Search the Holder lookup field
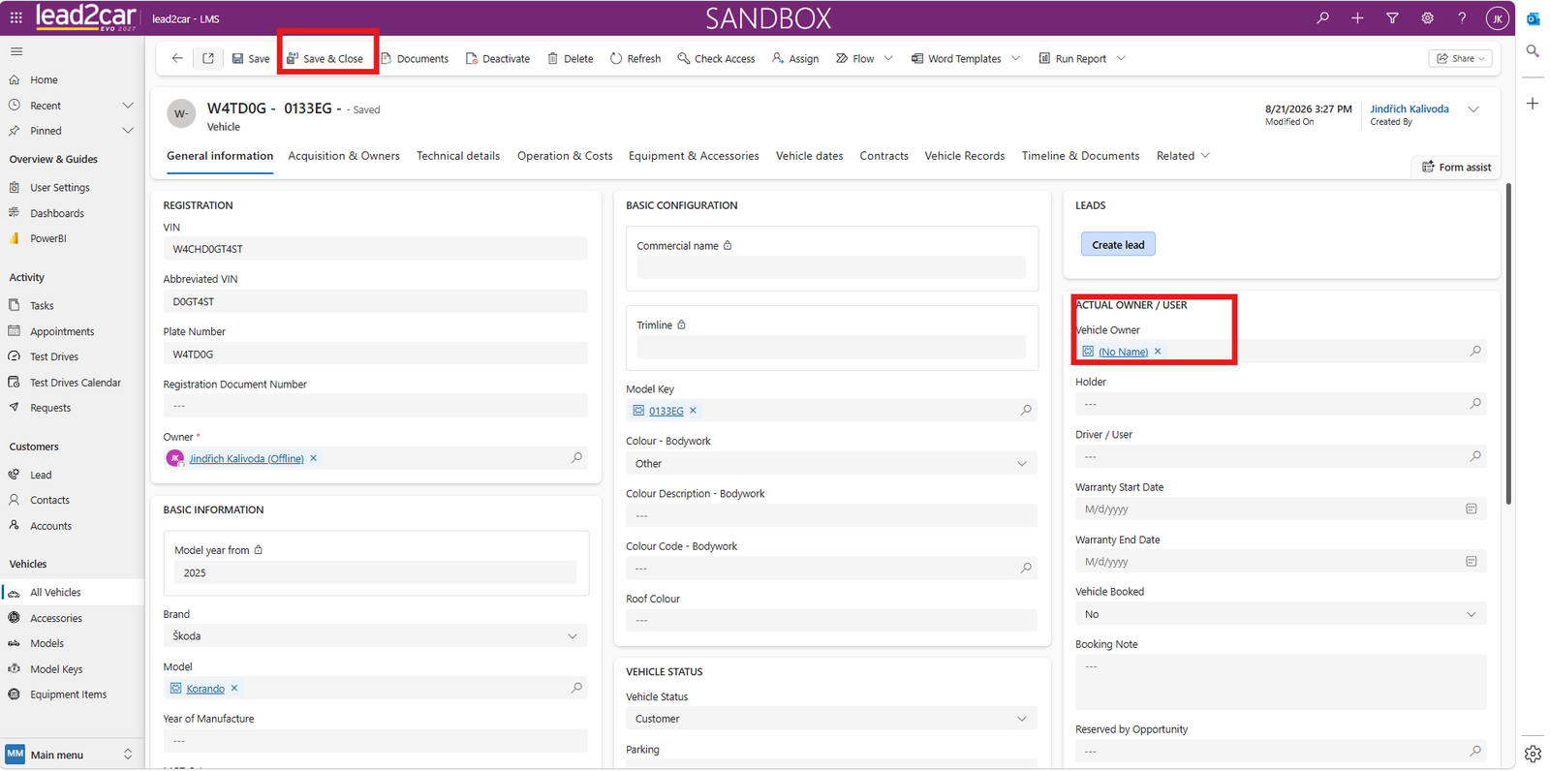Viewport: 1550px width, 771px height. click(x=1475, y=404)
